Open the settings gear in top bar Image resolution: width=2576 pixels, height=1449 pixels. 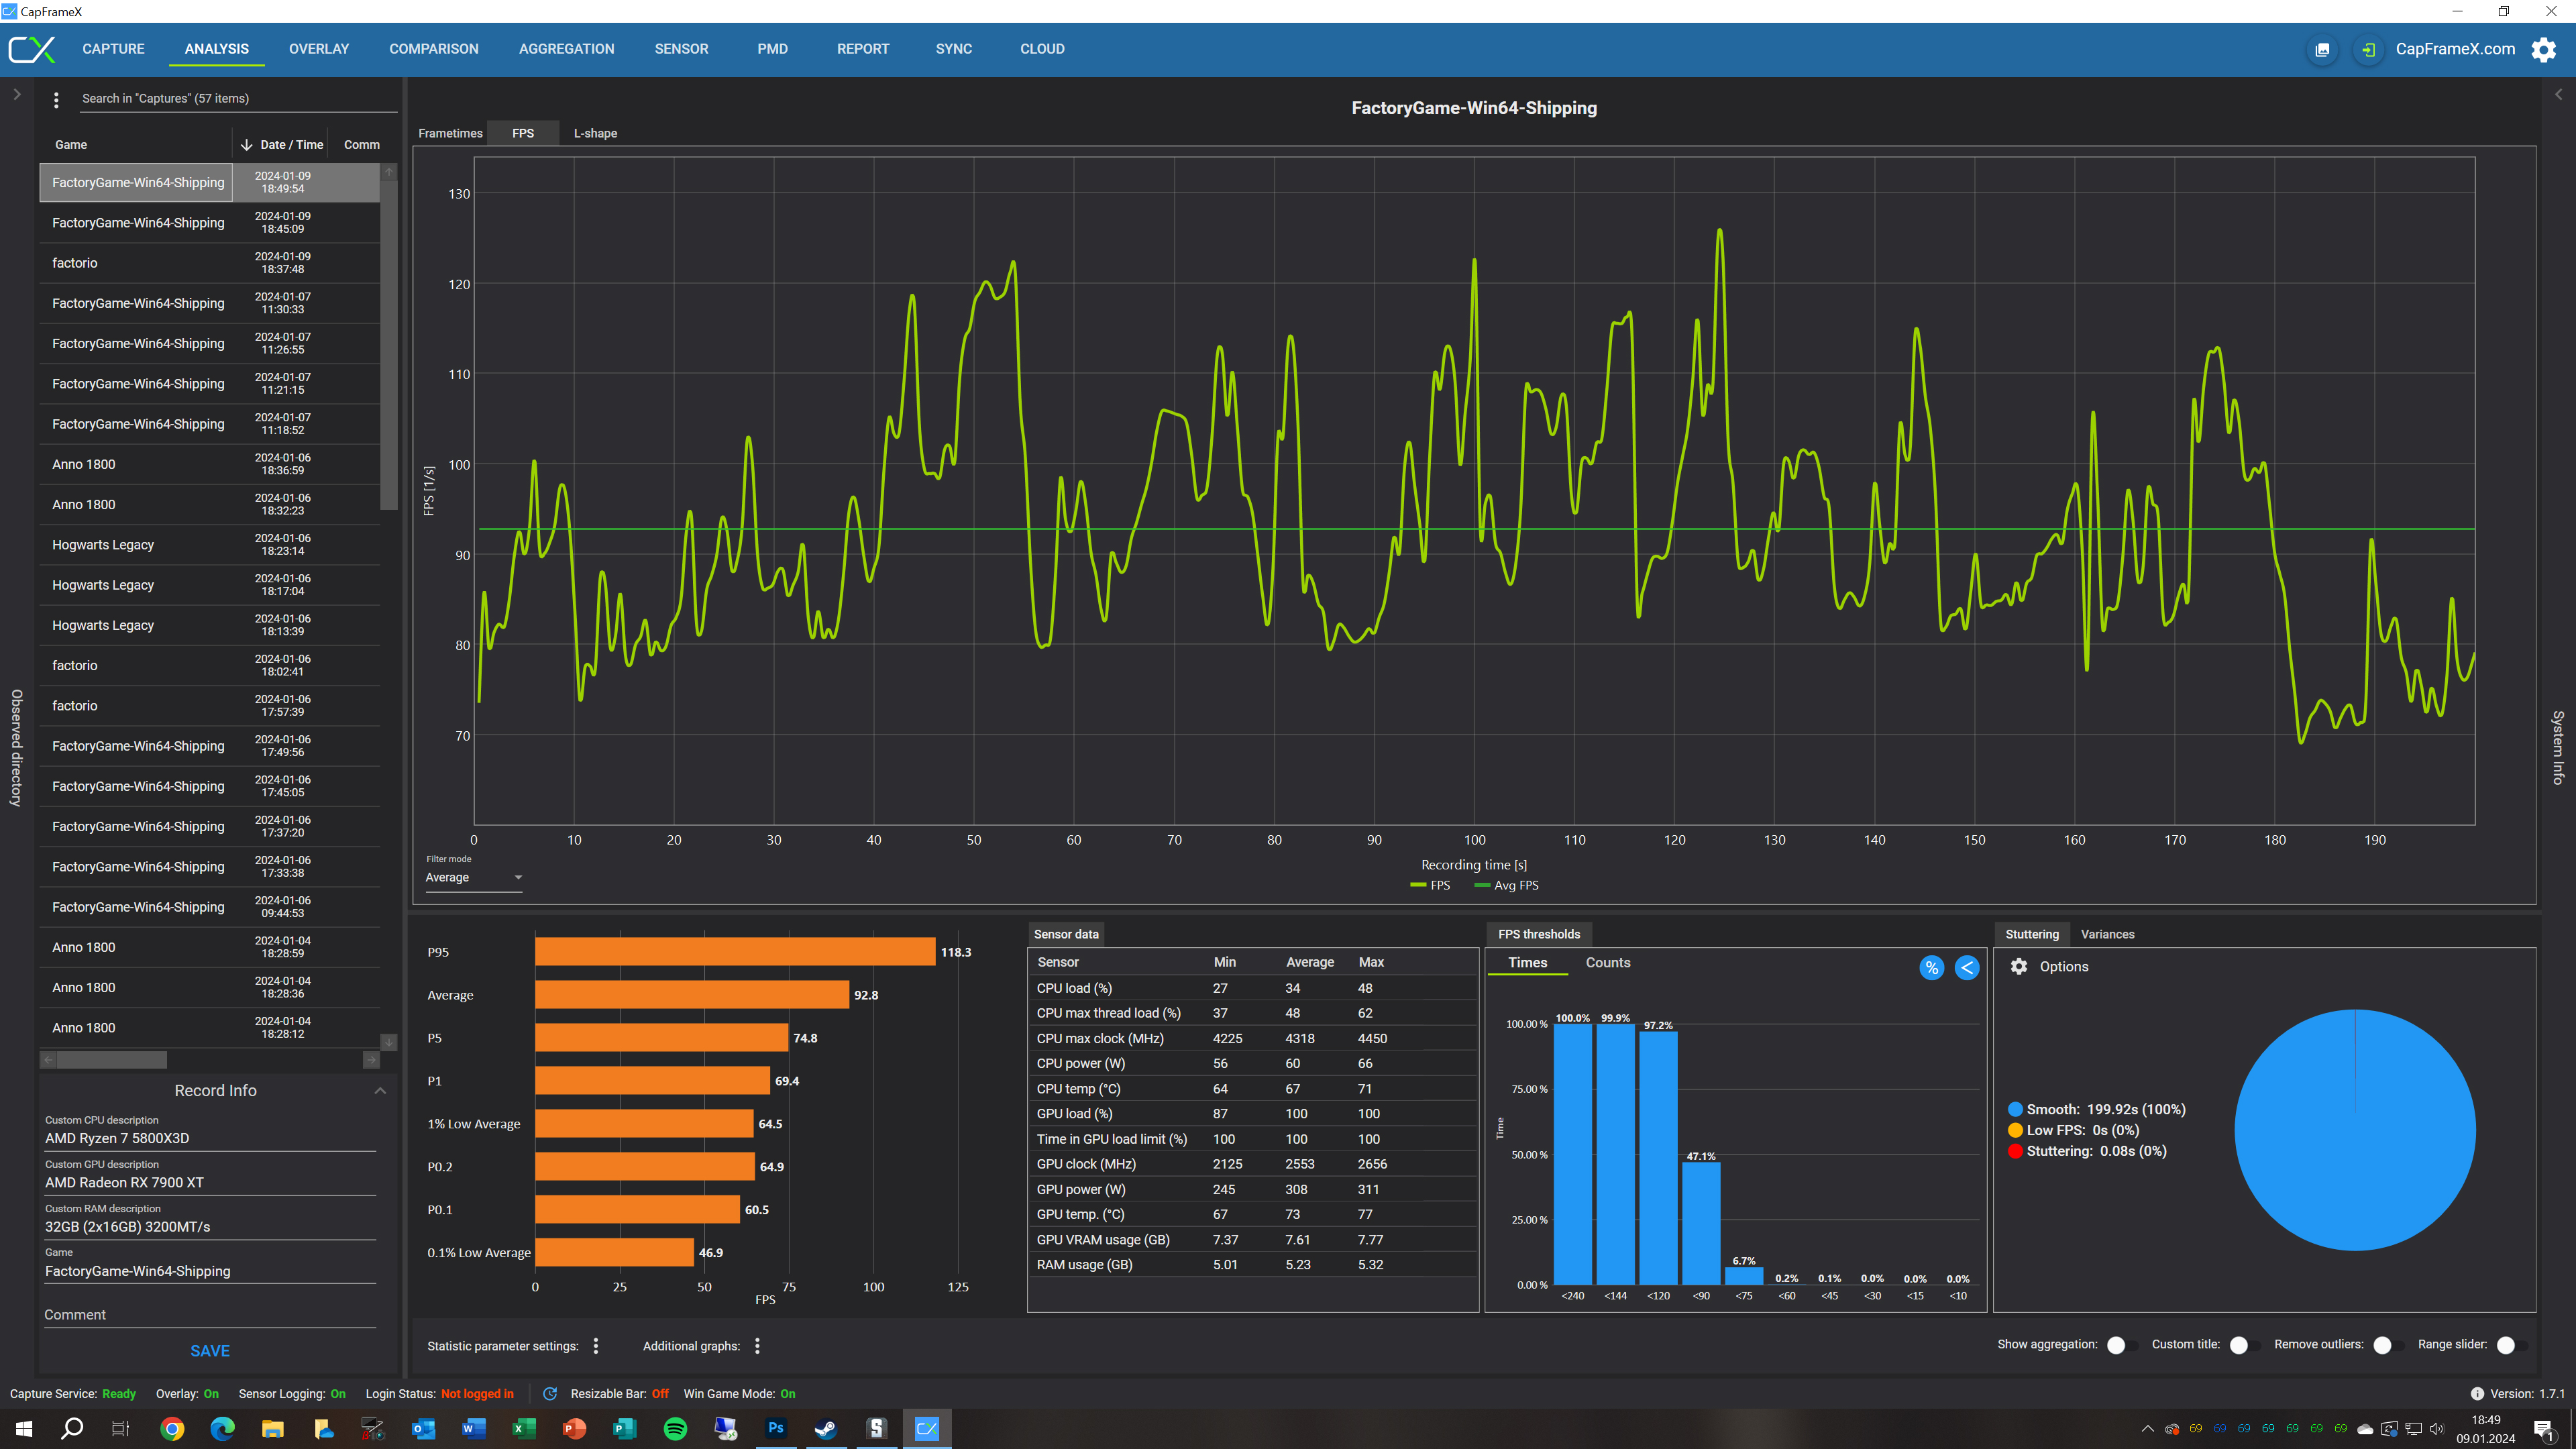pos(2543,49)
